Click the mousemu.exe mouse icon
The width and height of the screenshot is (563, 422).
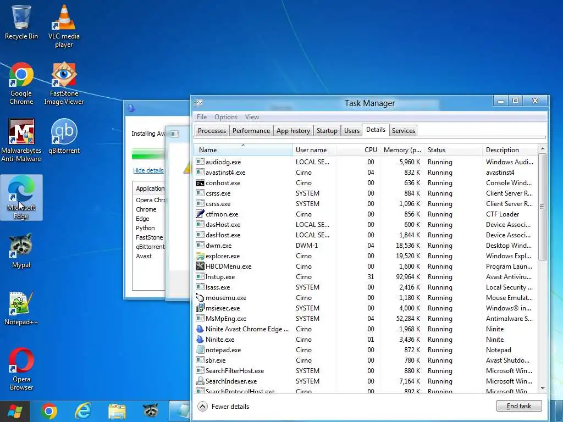pos(200,297)
